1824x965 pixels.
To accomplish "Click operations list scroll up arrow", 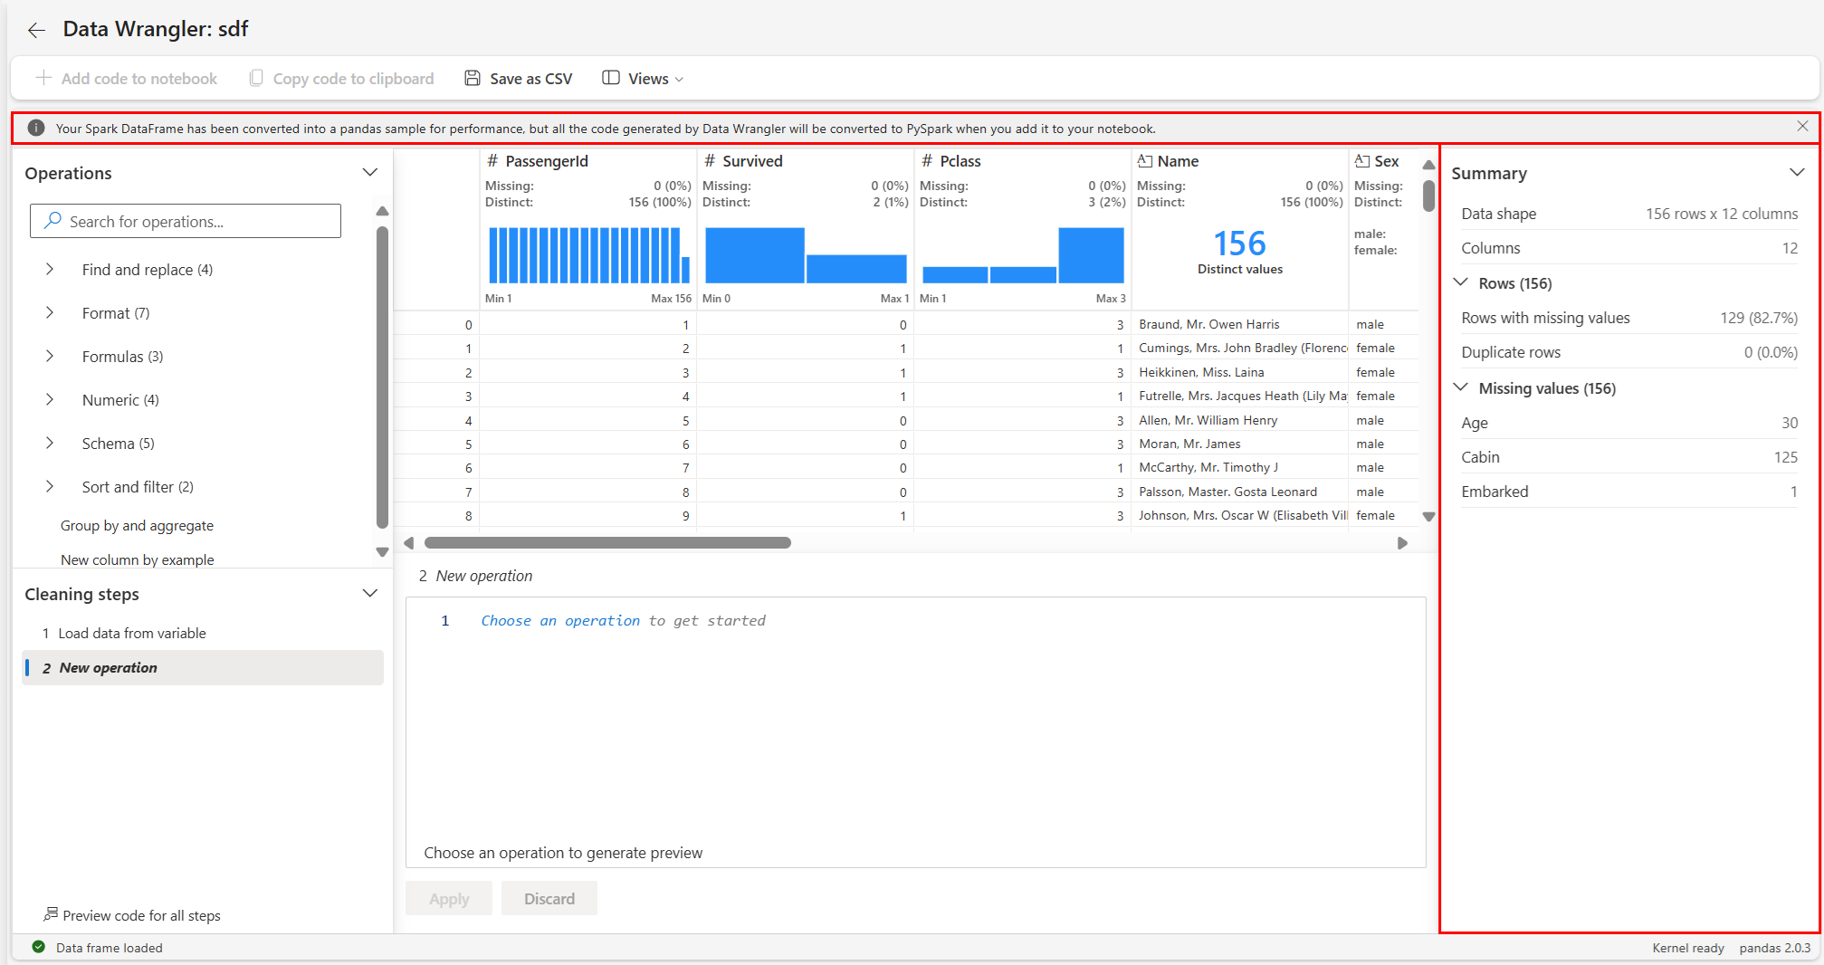I will [x=382, y=211].
